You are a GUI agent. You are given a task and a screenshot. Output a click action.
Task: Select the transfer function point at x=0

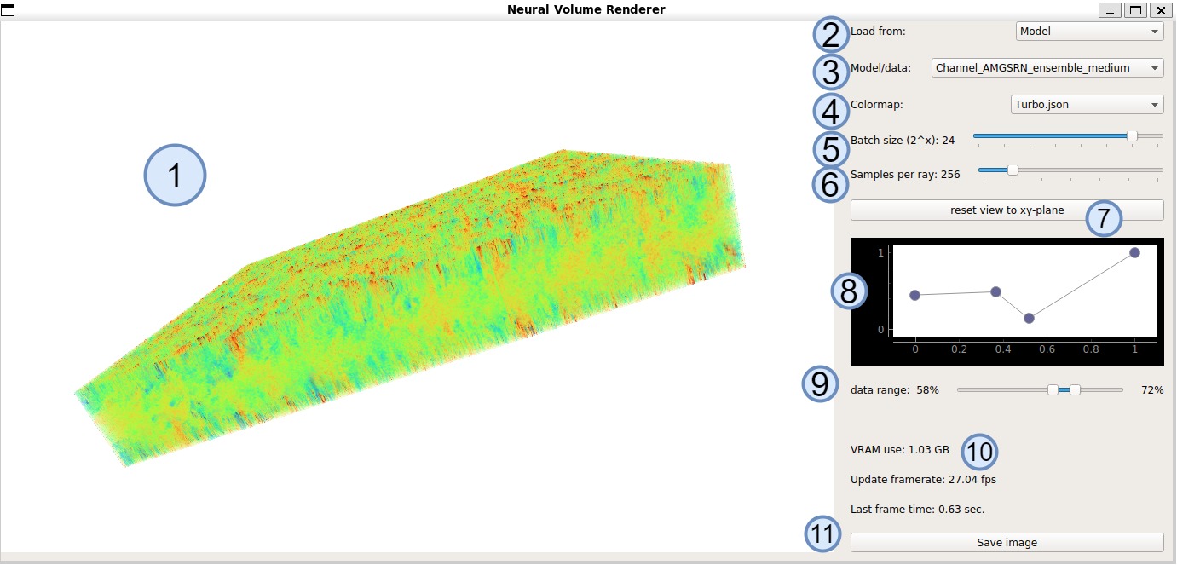click(915, 295)
